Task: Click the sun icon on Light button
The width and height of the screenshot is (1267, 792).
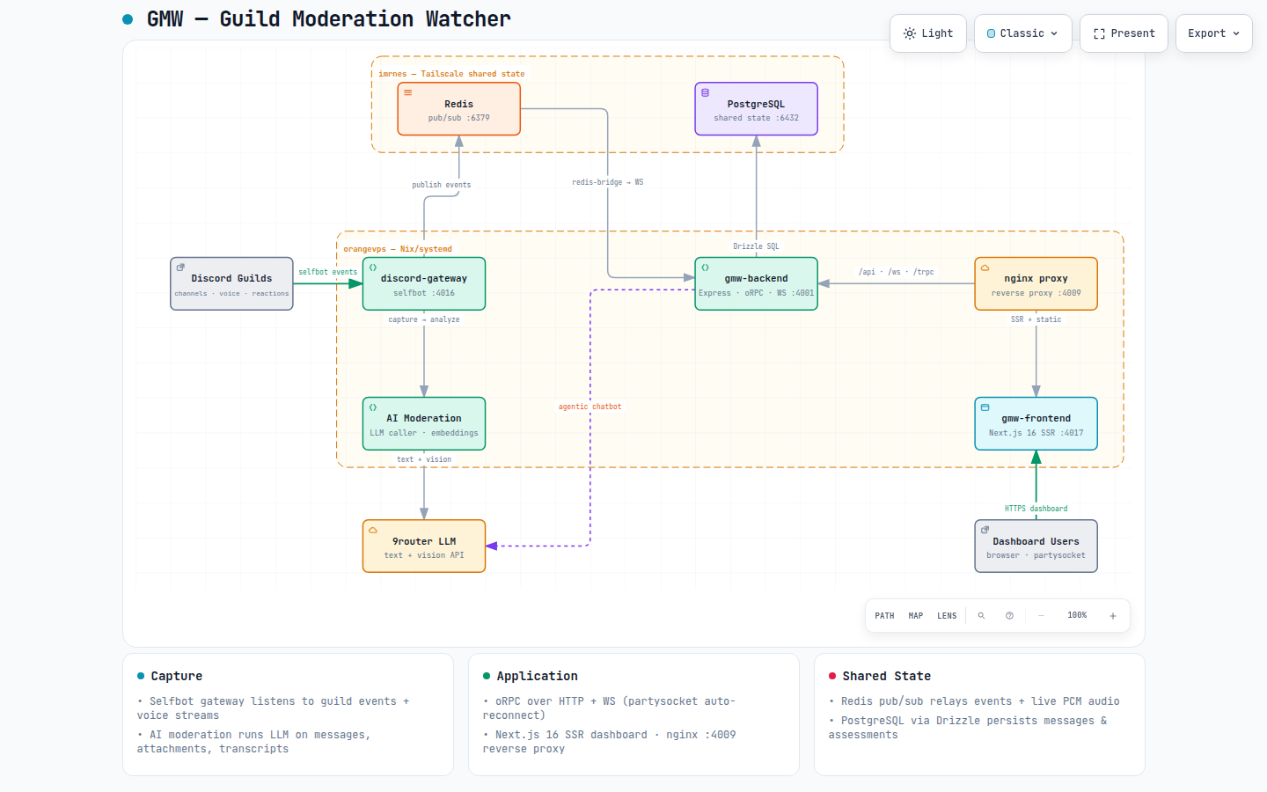Action: click(x=910, y=33)
